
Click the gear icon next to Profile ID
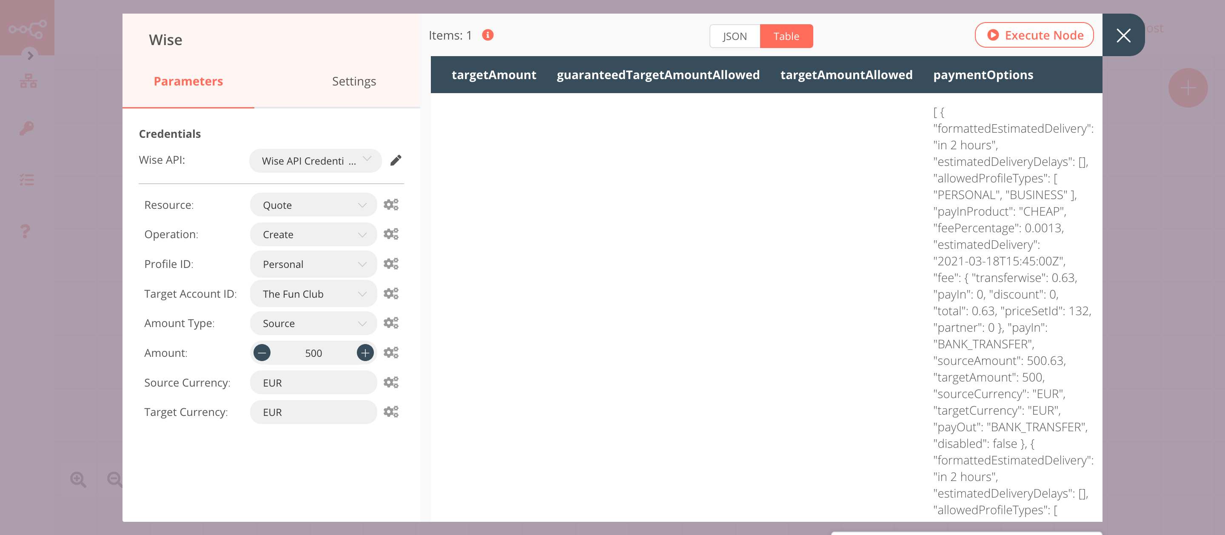click(x=390, y=263)
